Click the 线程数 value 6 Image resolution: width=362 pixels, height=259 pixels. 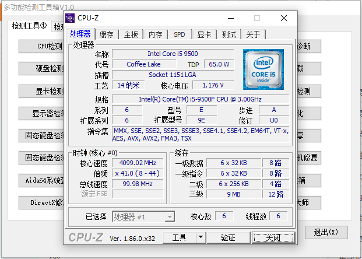[279, 216]
